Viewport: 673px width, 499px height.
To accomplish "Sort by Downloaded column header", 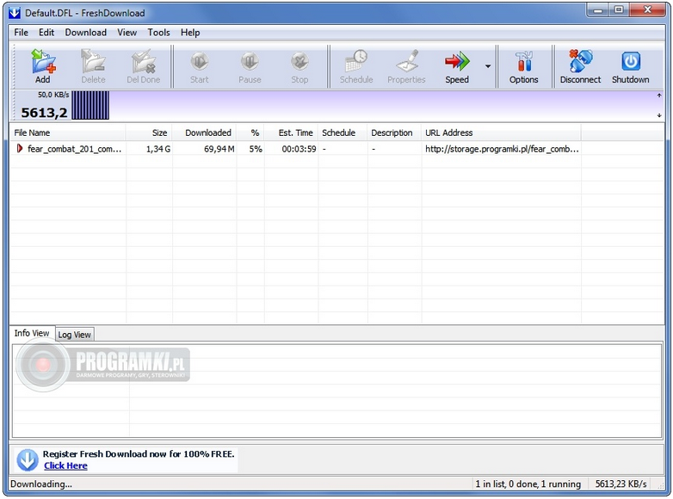I will (204, 133).
